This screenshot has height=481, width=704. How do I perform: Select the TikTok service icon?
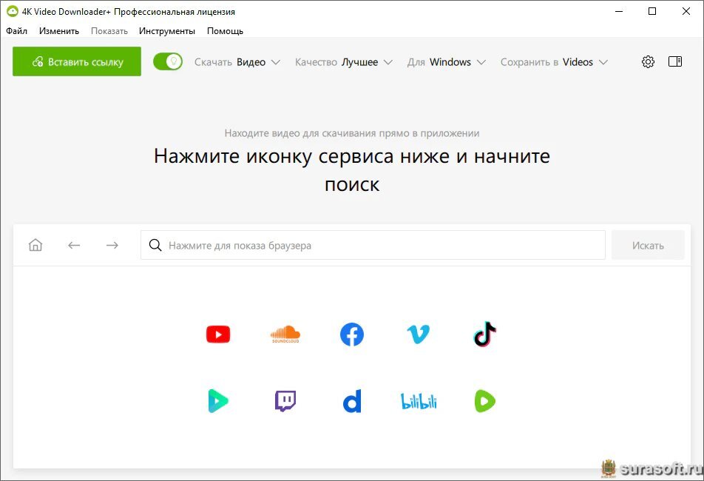[484, 334]
